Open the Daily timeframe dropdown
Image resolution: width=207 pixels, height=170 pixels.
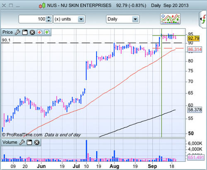click(123, 19)
